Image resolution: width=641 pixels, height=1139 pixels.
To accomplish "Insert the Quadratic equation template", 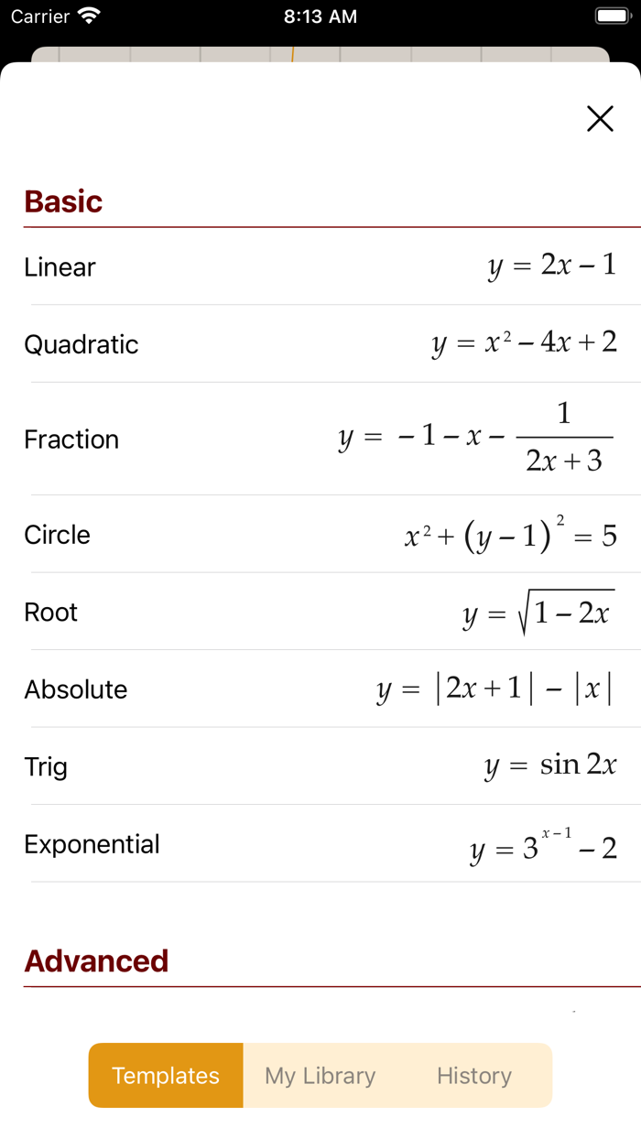I will 320,344.
